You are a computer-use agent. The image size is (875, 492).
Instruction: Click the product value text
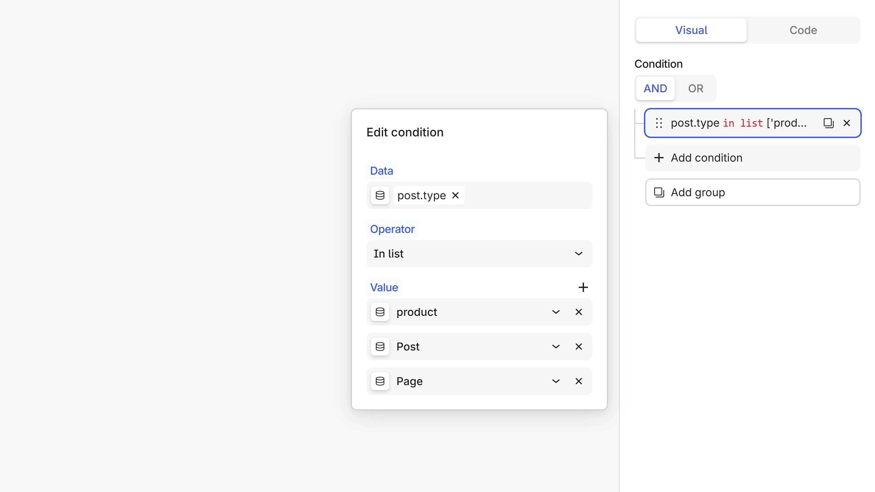click(417, 312)
